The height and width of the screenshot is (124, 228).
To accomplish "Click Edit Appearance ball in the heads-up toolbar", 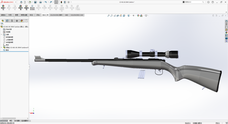I will pos(138,16).
